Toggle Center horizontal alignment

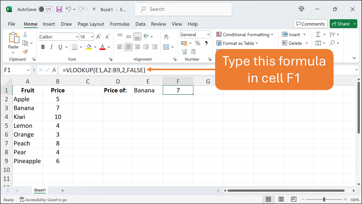pyautogui.click(x=128, y=47)
